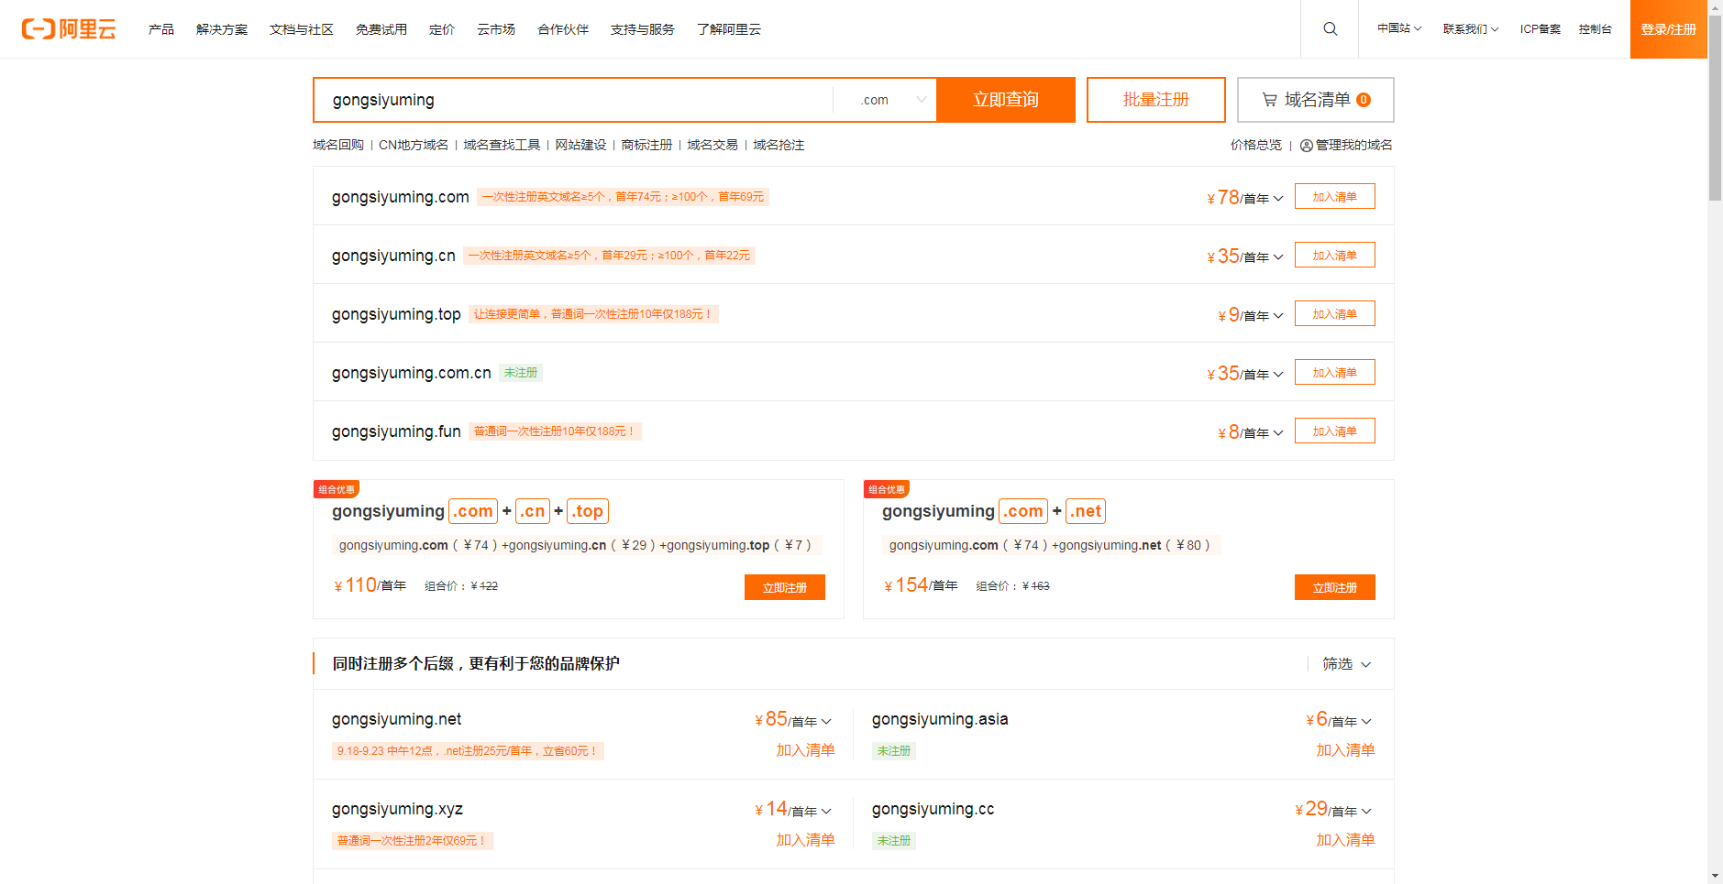1723x884 pixels.
Task: Open the 域名交易 link
Action: coord(712,146)
